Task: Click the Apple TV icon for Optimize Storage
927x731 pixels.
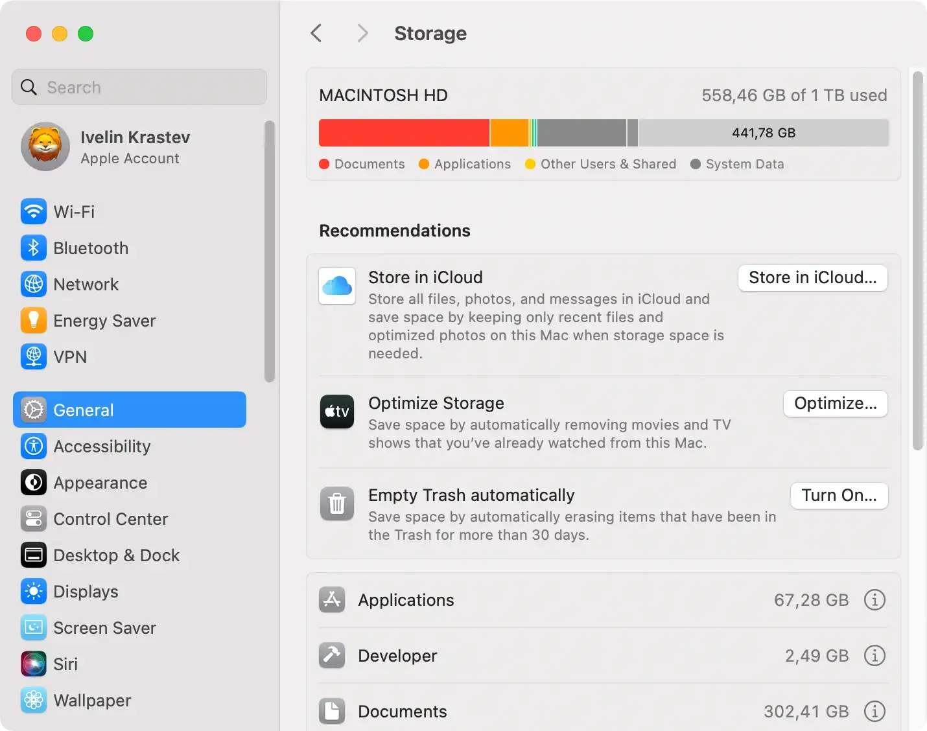Action: (337, 412)
